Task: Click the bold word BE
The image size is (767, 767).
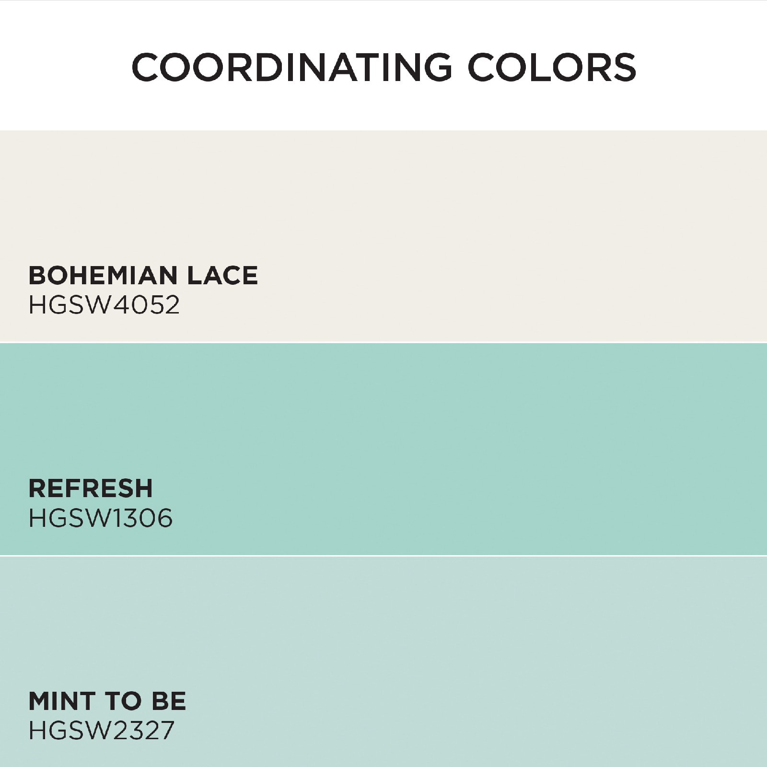Action: (x=169, y=701)
